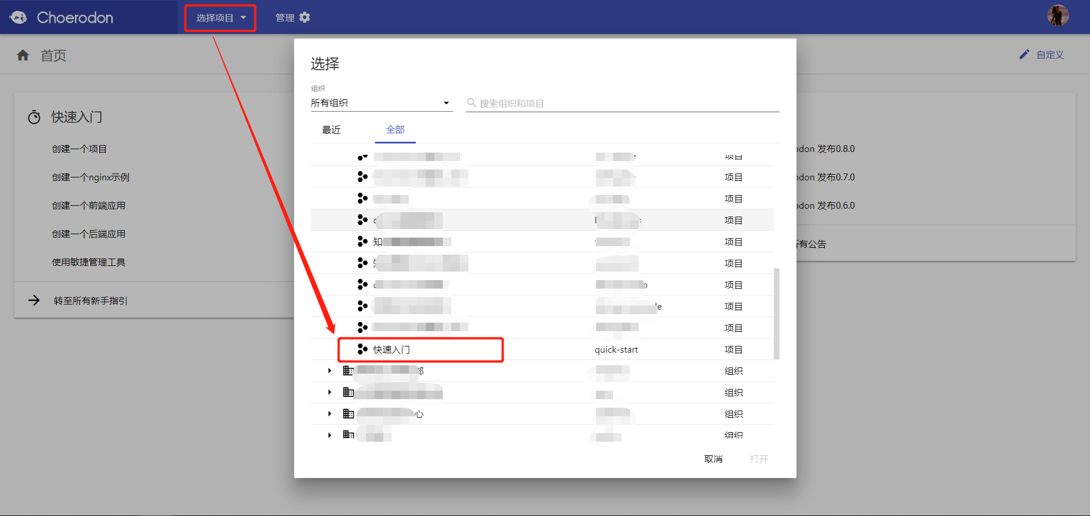Go to 转至所有新手指引

[x=91, y=301]
